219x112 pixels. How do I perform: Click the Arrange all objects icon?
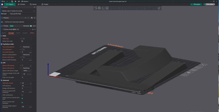tap(107, 8)
